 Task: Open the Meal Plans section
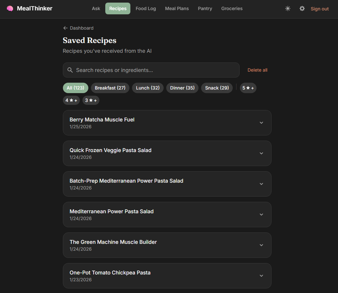177,8
